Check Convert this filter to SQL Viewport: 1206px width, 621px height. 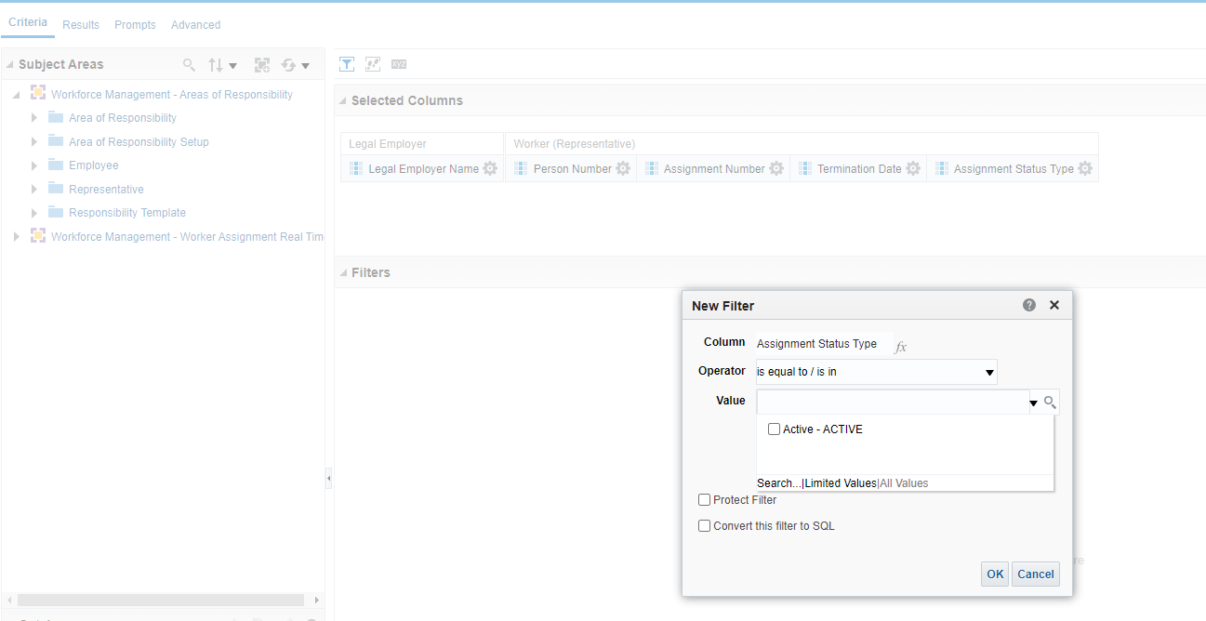(x=704, y=525)
